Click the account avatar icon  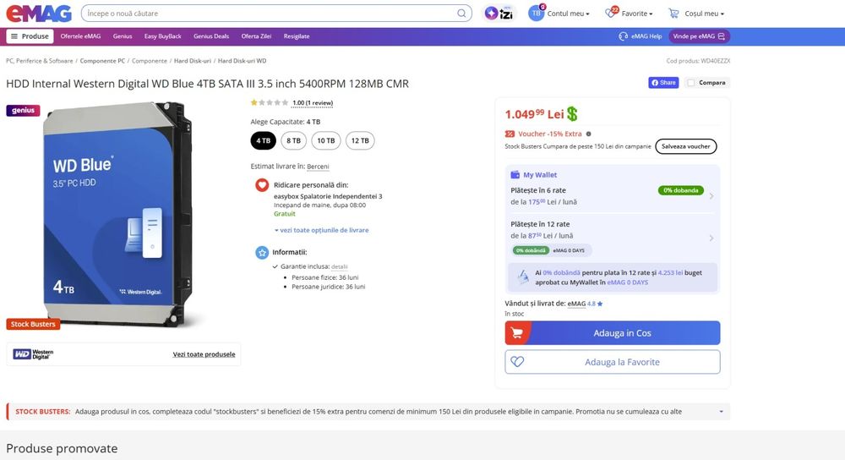pyautogui.click(x=536, y=14)
